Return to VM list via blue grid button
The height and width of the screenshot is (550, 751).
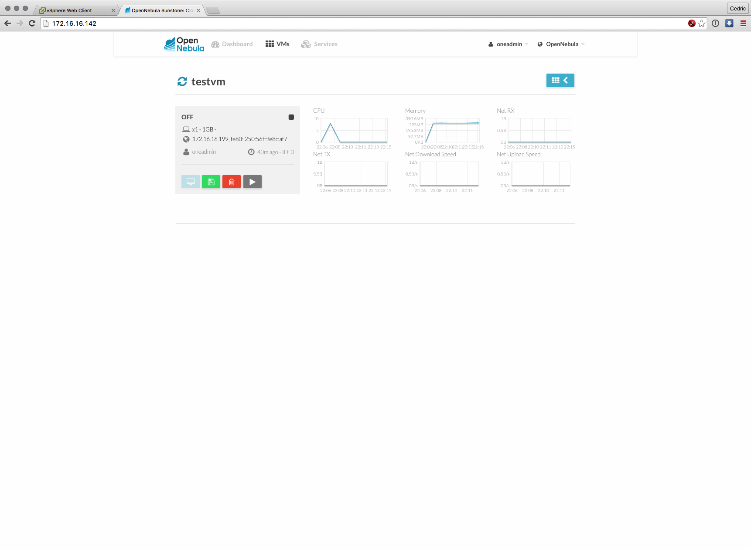coord(560,81)
